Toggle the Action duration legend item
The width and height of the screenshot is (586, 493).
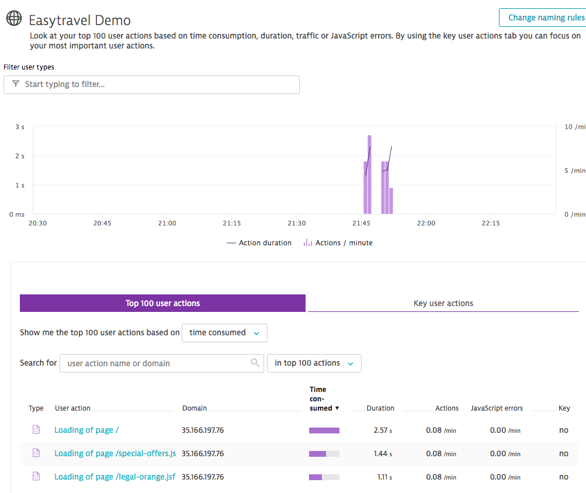[x=259, y=243]
